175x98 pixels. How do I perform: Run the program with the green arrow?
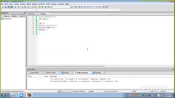(42, 7)
